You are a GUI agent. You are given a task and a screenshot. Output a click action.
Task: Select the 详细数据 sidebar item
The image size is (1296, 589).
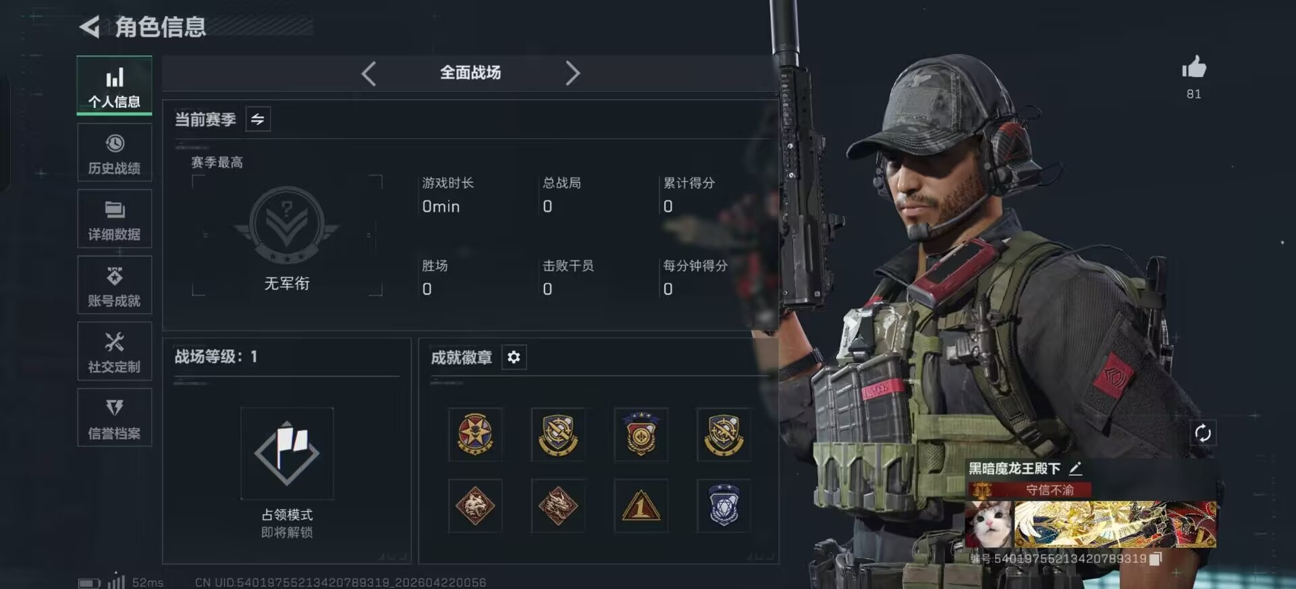pos(114,219)
